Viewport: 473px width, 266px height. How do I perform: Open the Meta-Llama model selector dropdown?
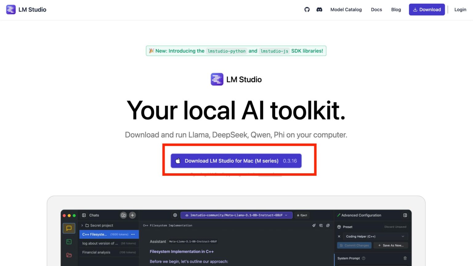coord(236,215)
